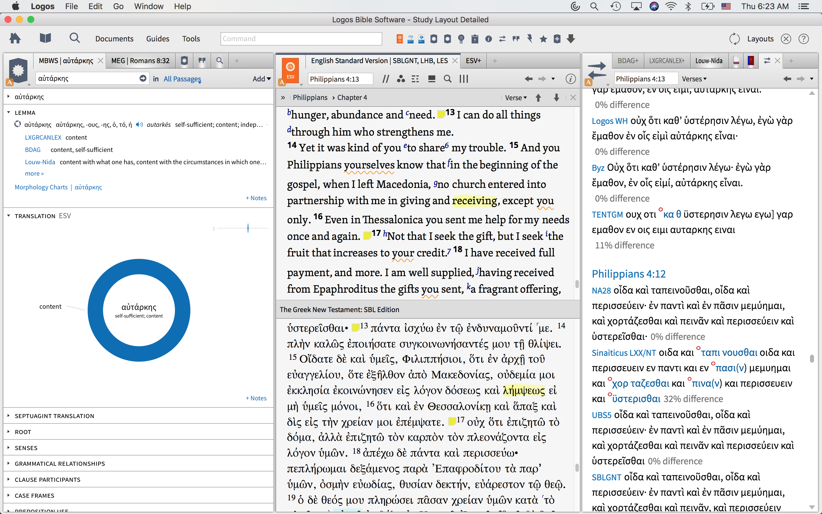Switch to the Louw-Nida tab
This screenshot has width=822, height=514.
pos(709,61)
